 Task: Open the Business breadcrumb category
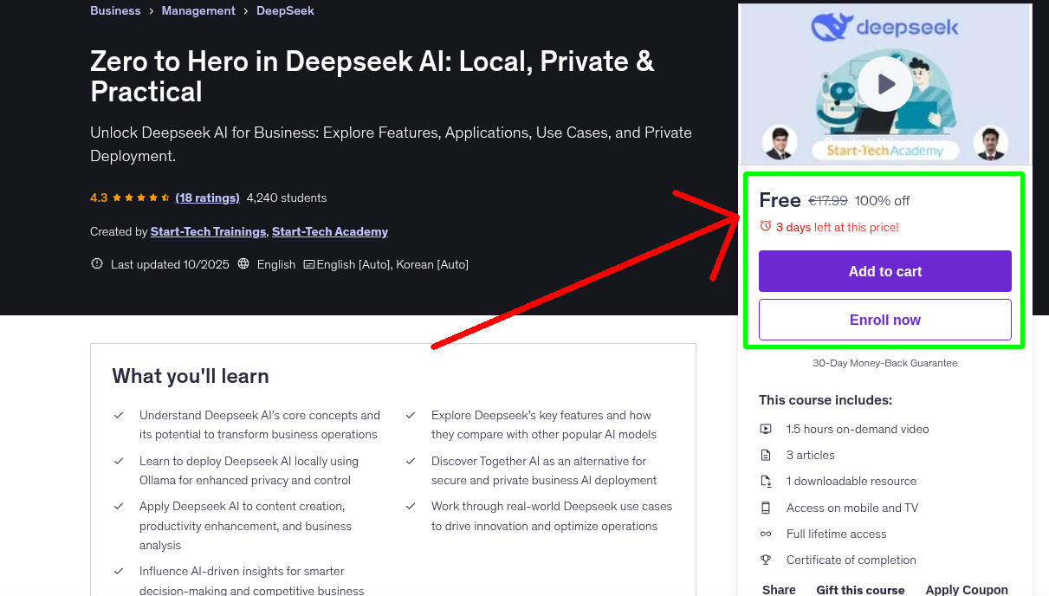coord(115,10)
